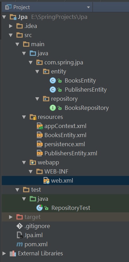This screenshot has height=262, width=129.
Task: Select Jpa.iml file name
Action: coord(34,235)
